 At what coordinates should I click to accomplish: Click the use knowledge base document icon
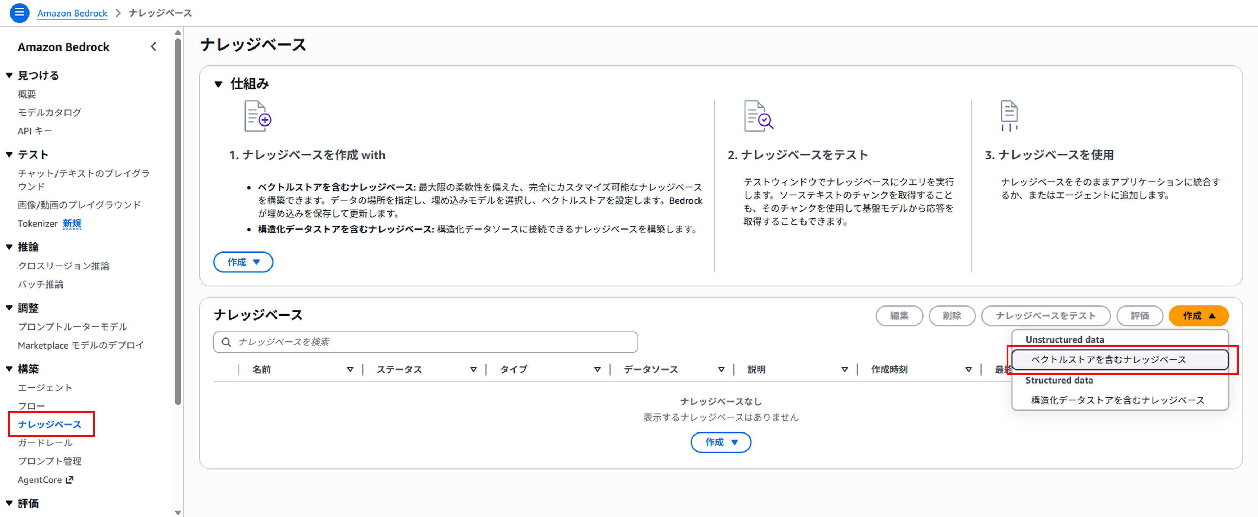coord(1009,116)
